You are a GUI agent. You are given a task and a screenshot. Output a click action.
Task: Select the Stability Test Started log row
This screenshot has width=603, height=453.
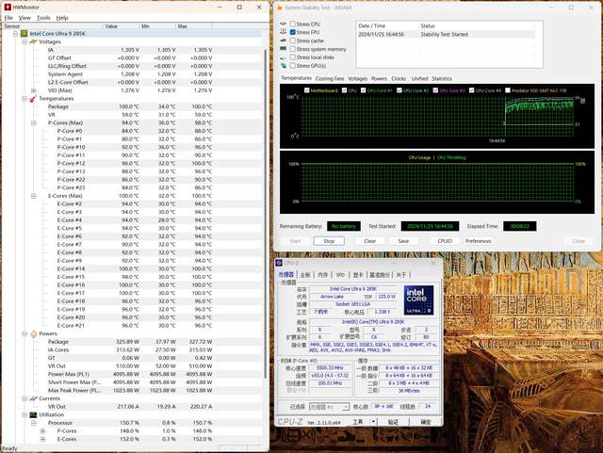443,34
